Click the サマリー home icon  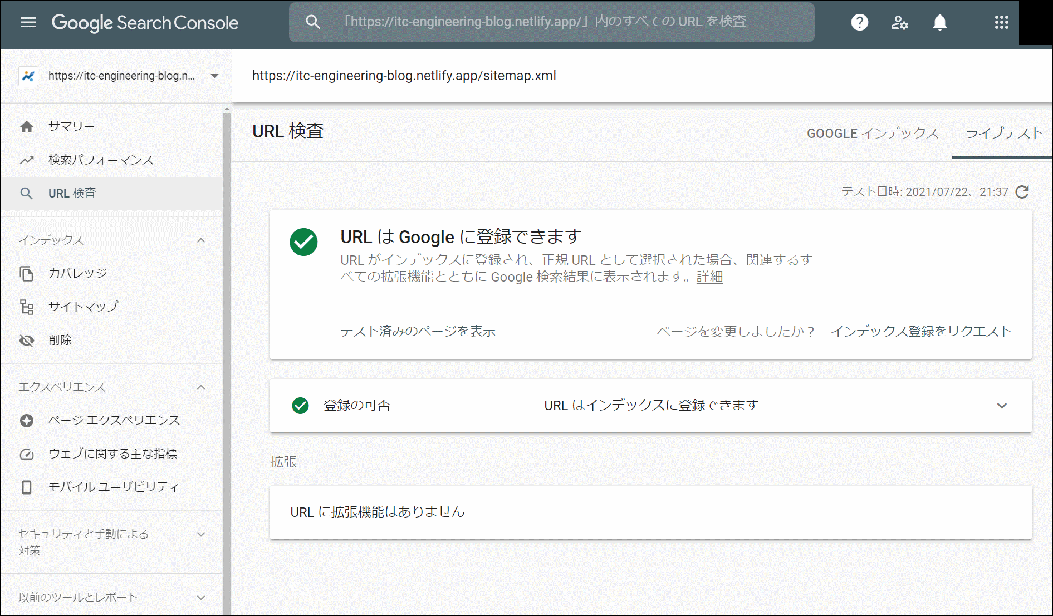tap(27, 127)
